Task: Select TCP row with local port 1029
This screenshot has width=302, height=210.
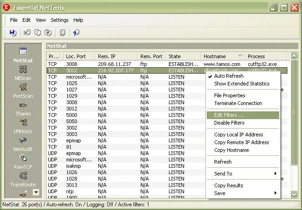Action: (126, 96)
